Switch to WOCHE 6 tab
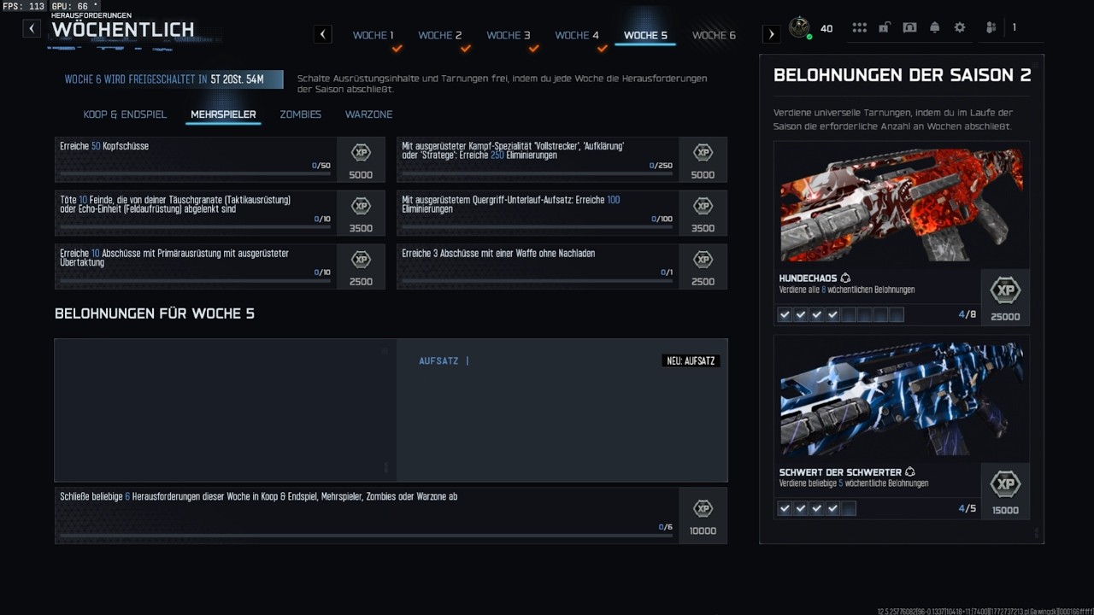Image resolution: width=1094 pixels, height=615 pixels. point(714,35)
